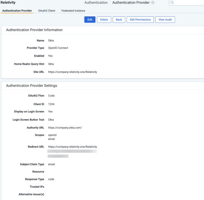This screenshot has width=204, height=200.
Task: Click the Login Screen Button Text value Okta
Action: (x=51, y=120)
